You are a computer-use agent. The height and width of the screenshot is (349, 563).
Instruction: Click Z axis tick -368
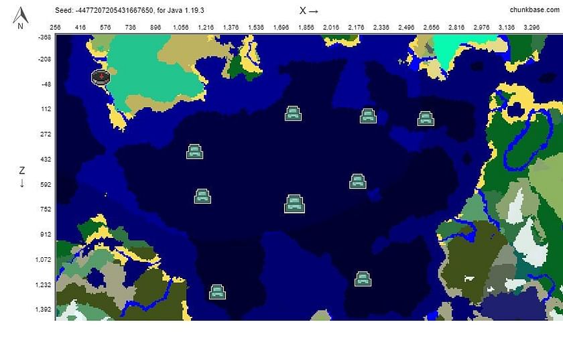coord(44,38)
